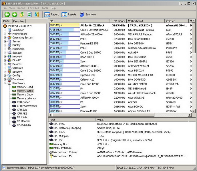Select the FPU Mandel benchmark icon

[14, 121]
